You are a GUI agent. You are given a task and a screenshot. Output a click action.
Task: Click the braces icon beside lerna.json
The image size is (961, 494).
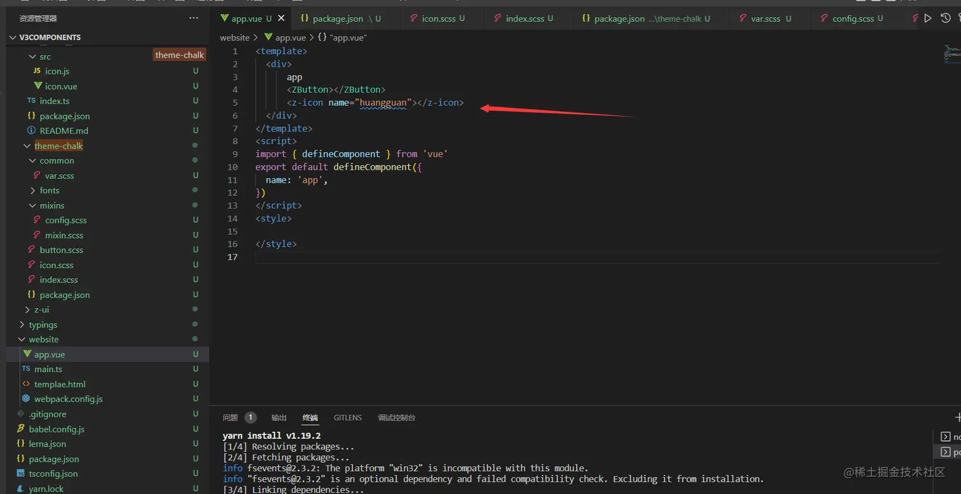pyautogui.click(x=20, y=444)
